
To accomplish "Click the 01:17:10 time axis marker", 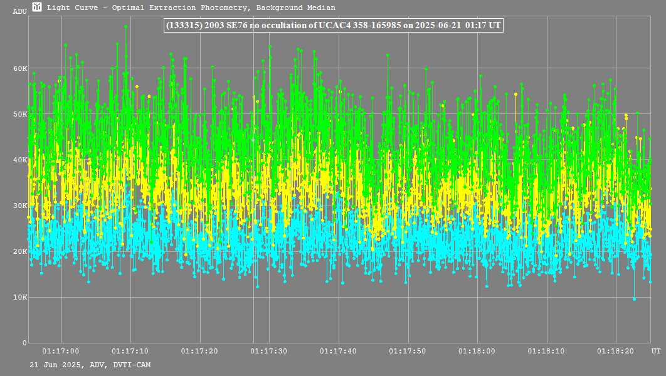I will click(130, 352).
